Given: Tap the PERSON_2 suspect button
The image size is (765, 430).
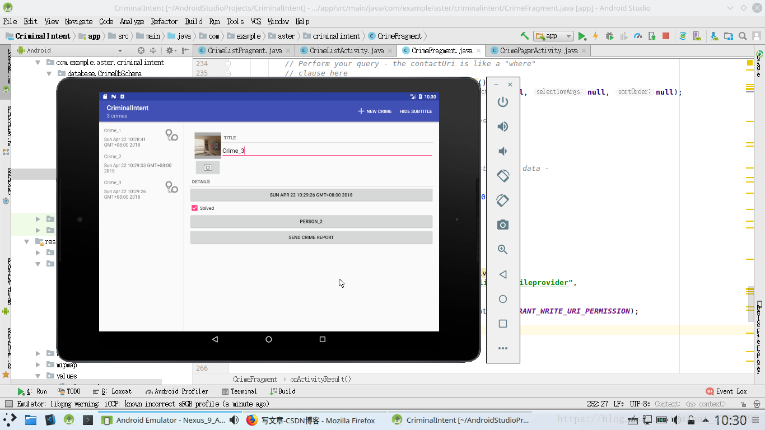Looking at the screenshot, I should pos(311,222).
